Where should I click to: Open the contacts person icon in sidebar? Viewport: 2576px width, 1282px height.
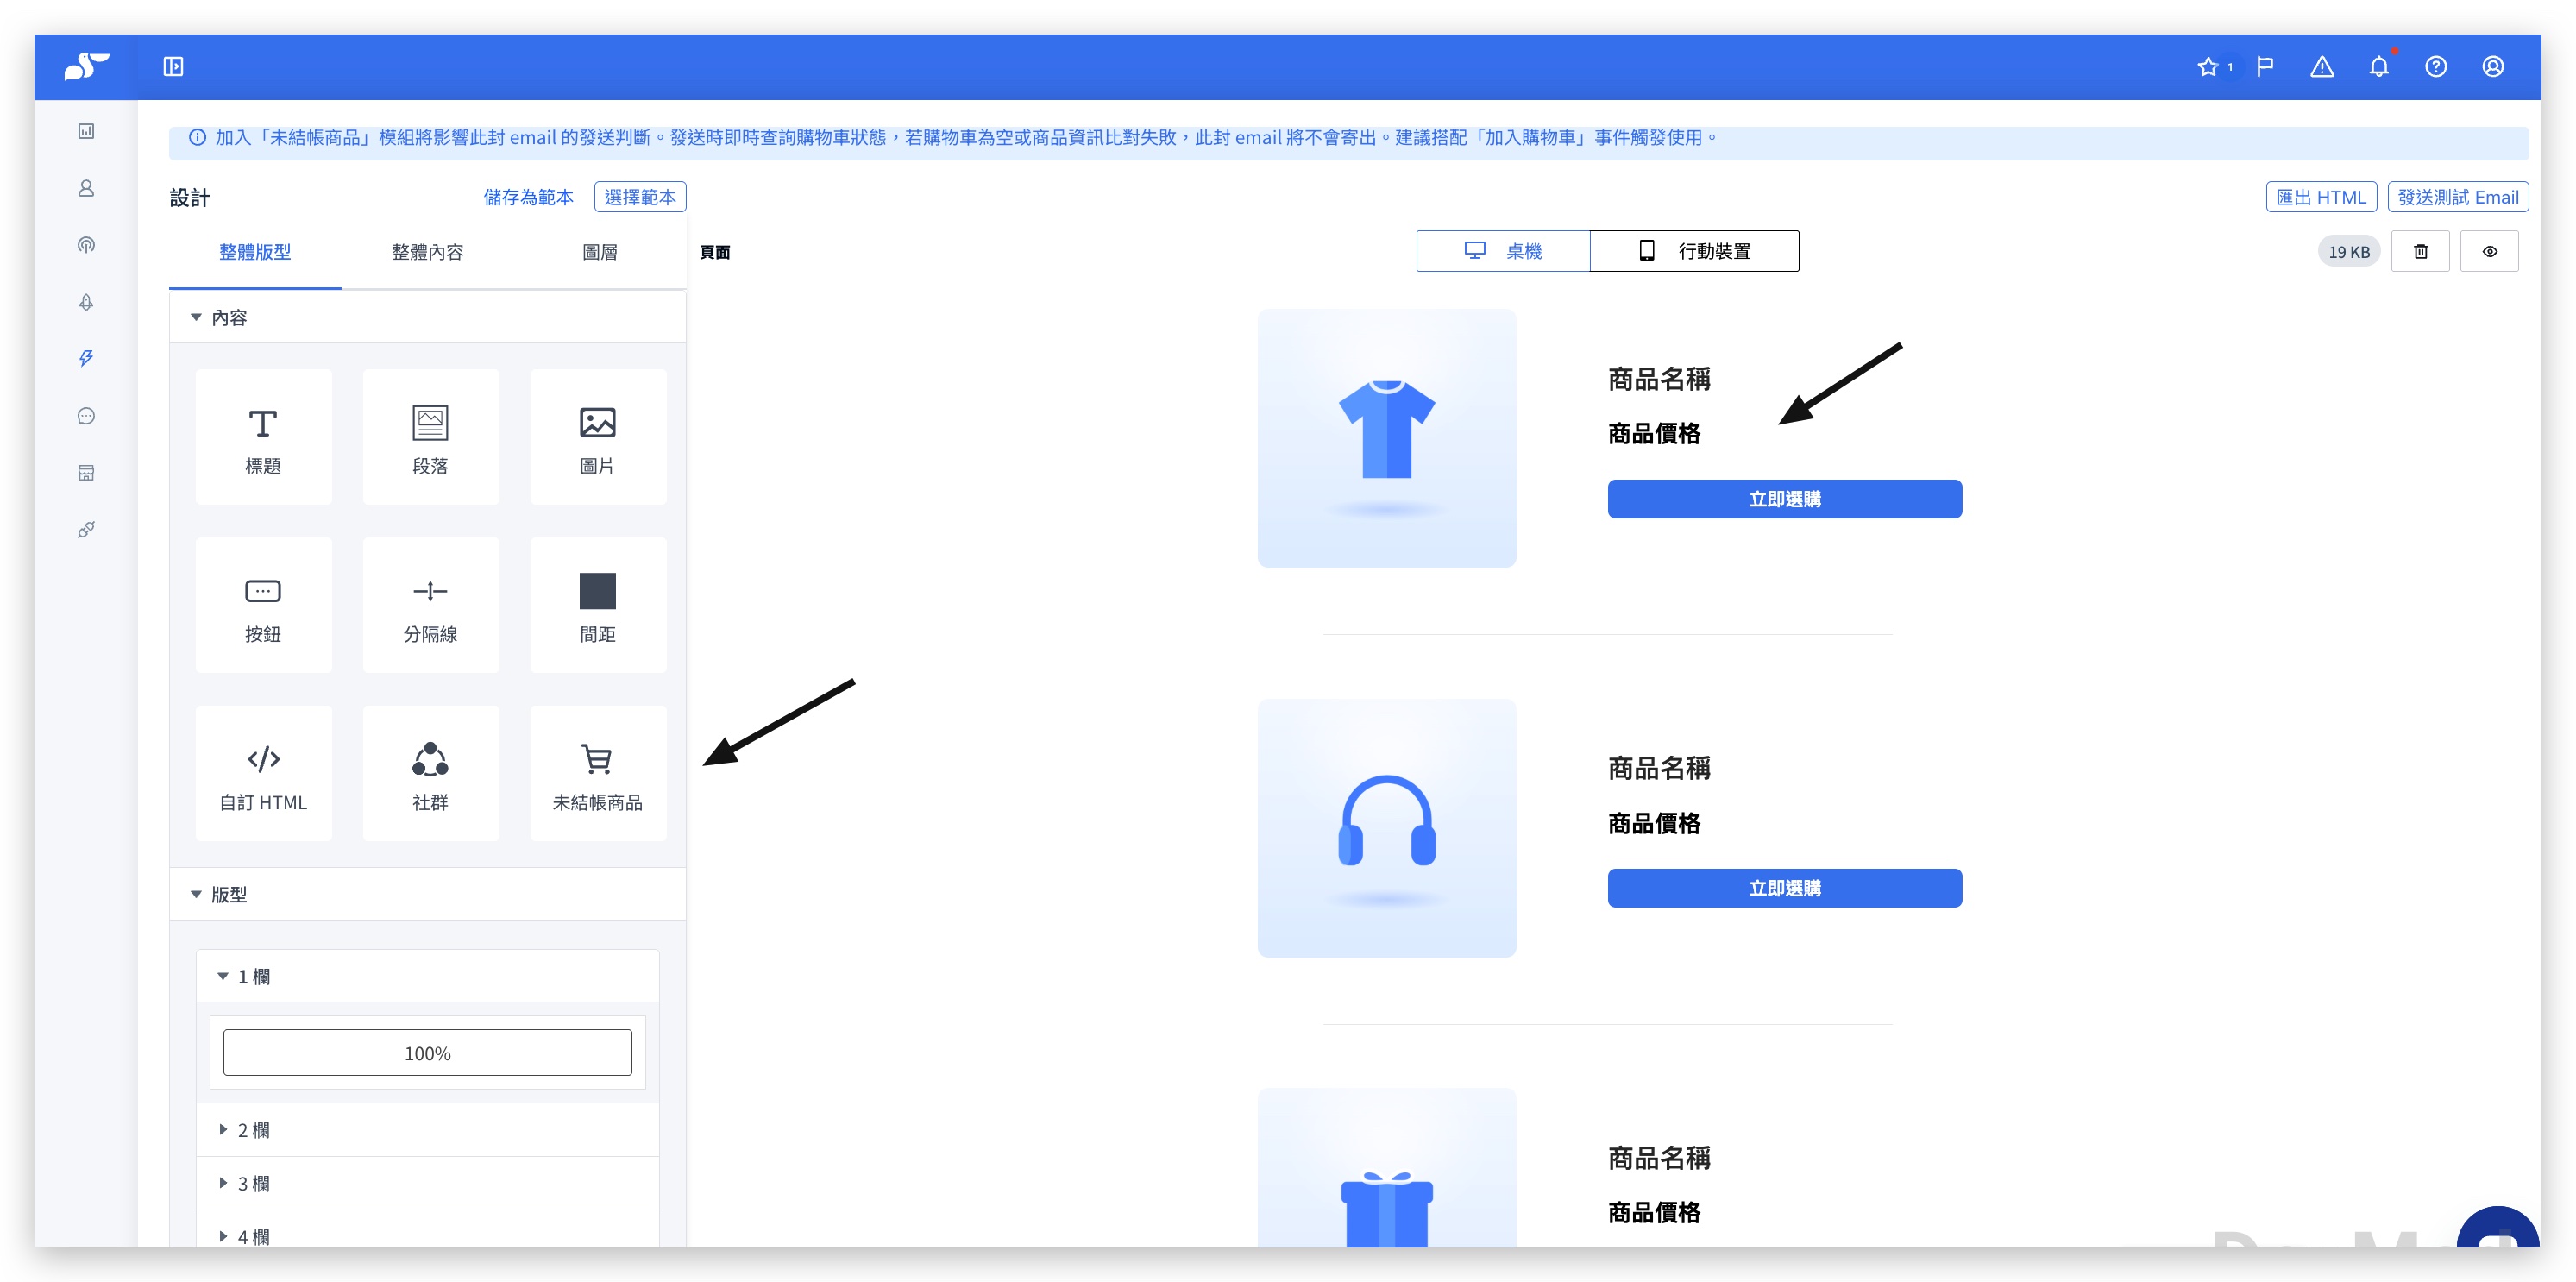point(86,188)
